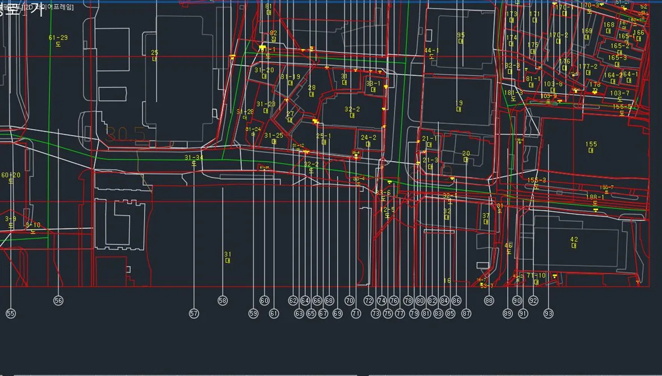Select circled marker number 58
Image resolution: width=662 pixels, height=376 pixels.
pos(223,300)
